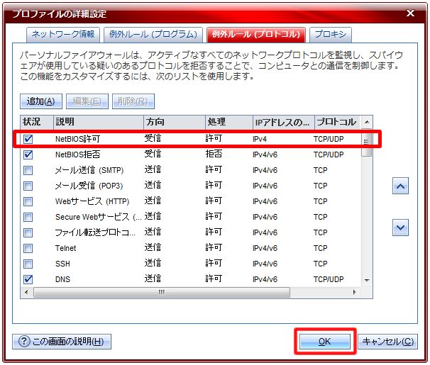Close the profile settings dialog window

tap(411, 12)
